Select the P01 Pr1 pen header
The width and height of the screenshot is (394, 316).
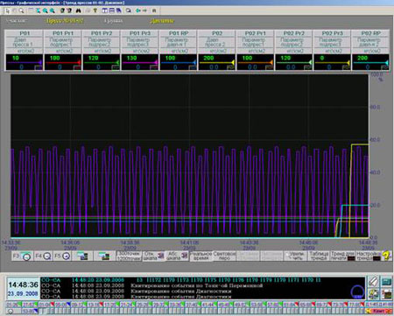(x=63, y=33)
